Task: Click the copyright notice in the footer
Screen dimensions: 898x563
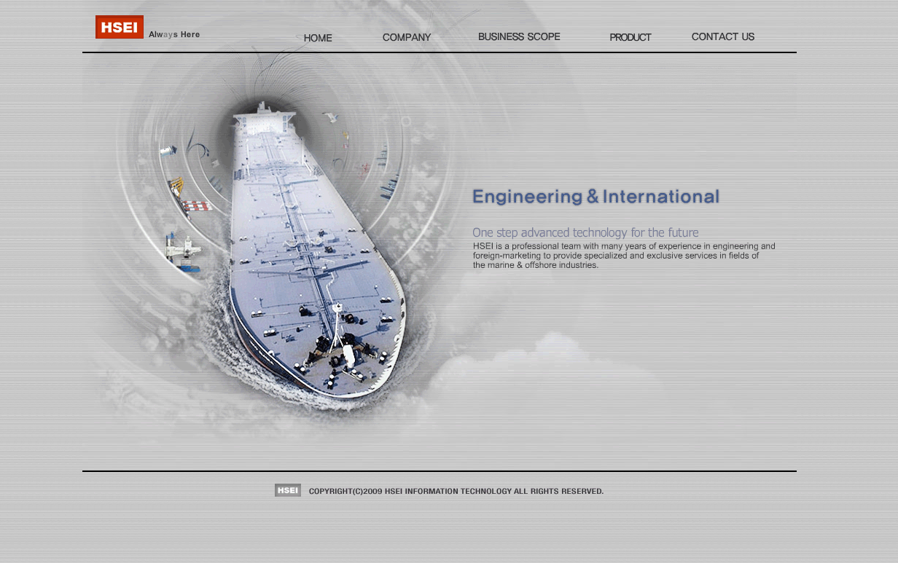Action: 456,491
